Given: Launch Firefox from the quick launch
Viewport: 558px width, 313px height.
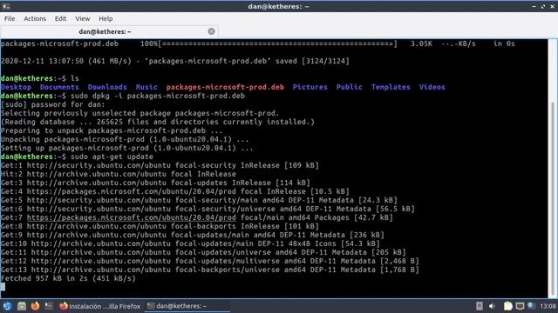Looking at the screenshot, I should click(35, 306).
